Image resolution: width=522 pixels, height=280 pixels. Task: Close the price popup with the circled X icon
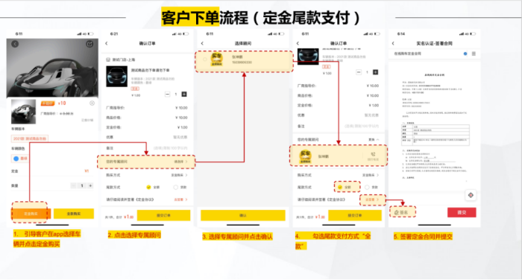point(92,103)
